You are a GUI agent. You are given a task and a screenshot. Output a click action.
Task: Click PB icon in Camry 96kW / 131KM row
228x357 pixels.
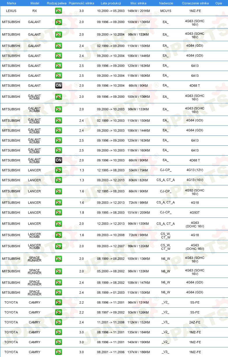pyautogui.click(x=58, y=302)
